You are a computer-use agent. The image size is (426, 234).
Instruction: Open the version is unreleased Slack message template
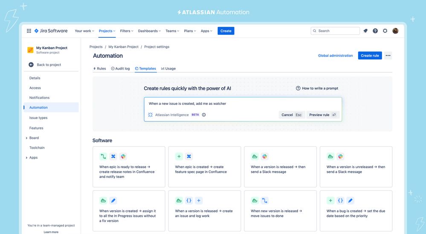[x=356, y=166]
